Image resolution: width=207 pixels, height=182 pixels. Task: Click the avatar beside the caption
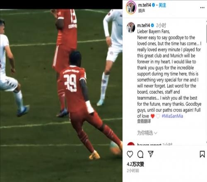(x=131, y=27)
